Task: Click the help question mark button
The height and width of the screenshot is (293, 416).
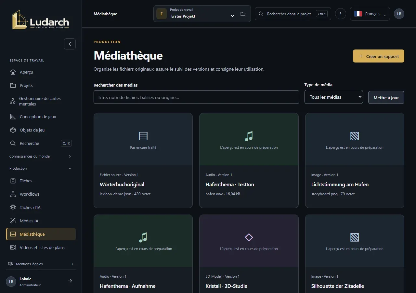Action: coord(340,14)
